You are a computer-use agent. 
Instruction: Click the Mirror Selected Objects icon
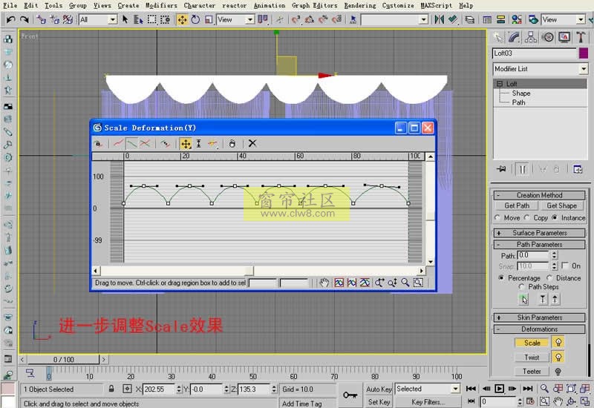click(439, 19)
